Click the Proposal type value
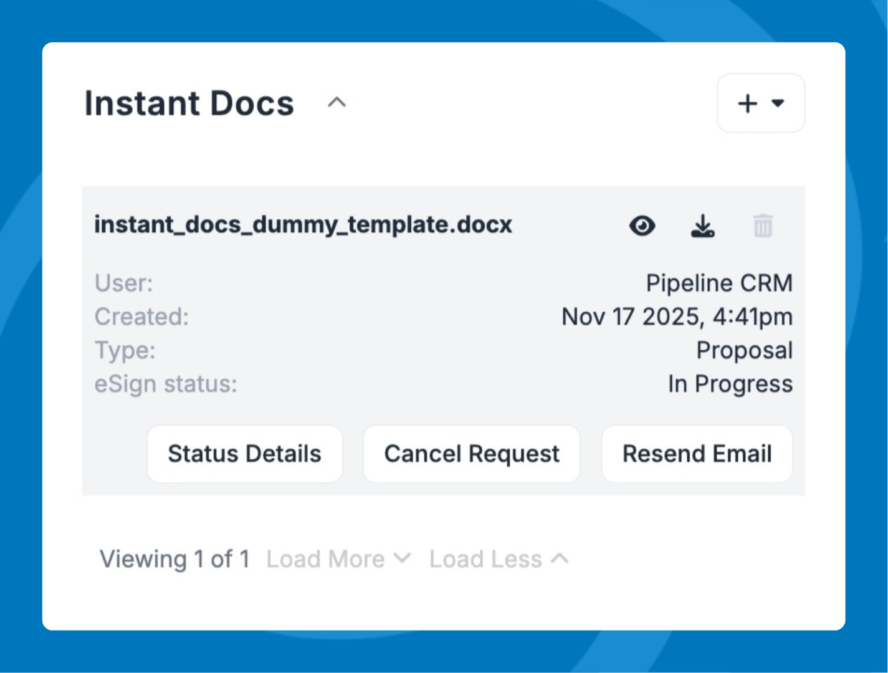The width and height of the screenshot is (888, 673). pyautogui.click(x=744, y=350)
